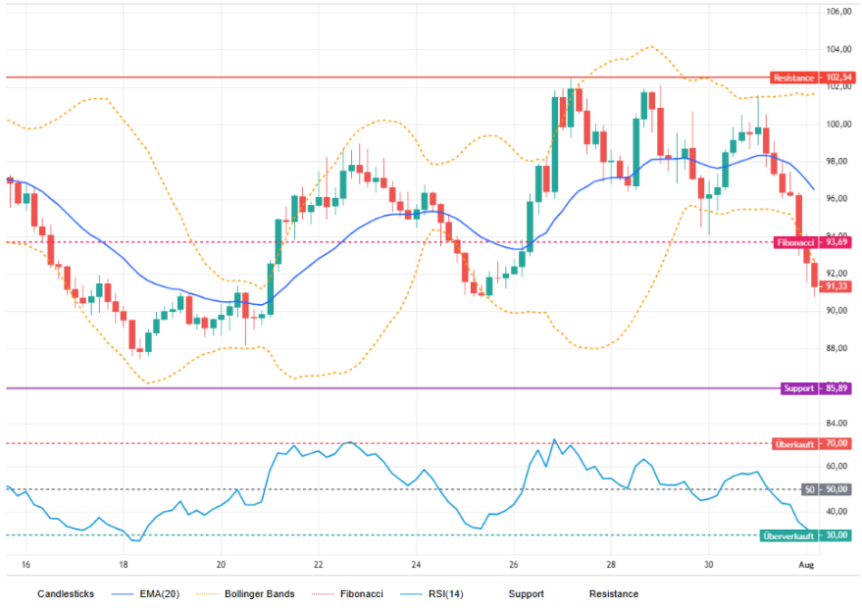Screen dimensions: 862x608
Task: Click the orange dotted Bollinger legend swatch
Action: pyautogui.click(x=207, y=593)
